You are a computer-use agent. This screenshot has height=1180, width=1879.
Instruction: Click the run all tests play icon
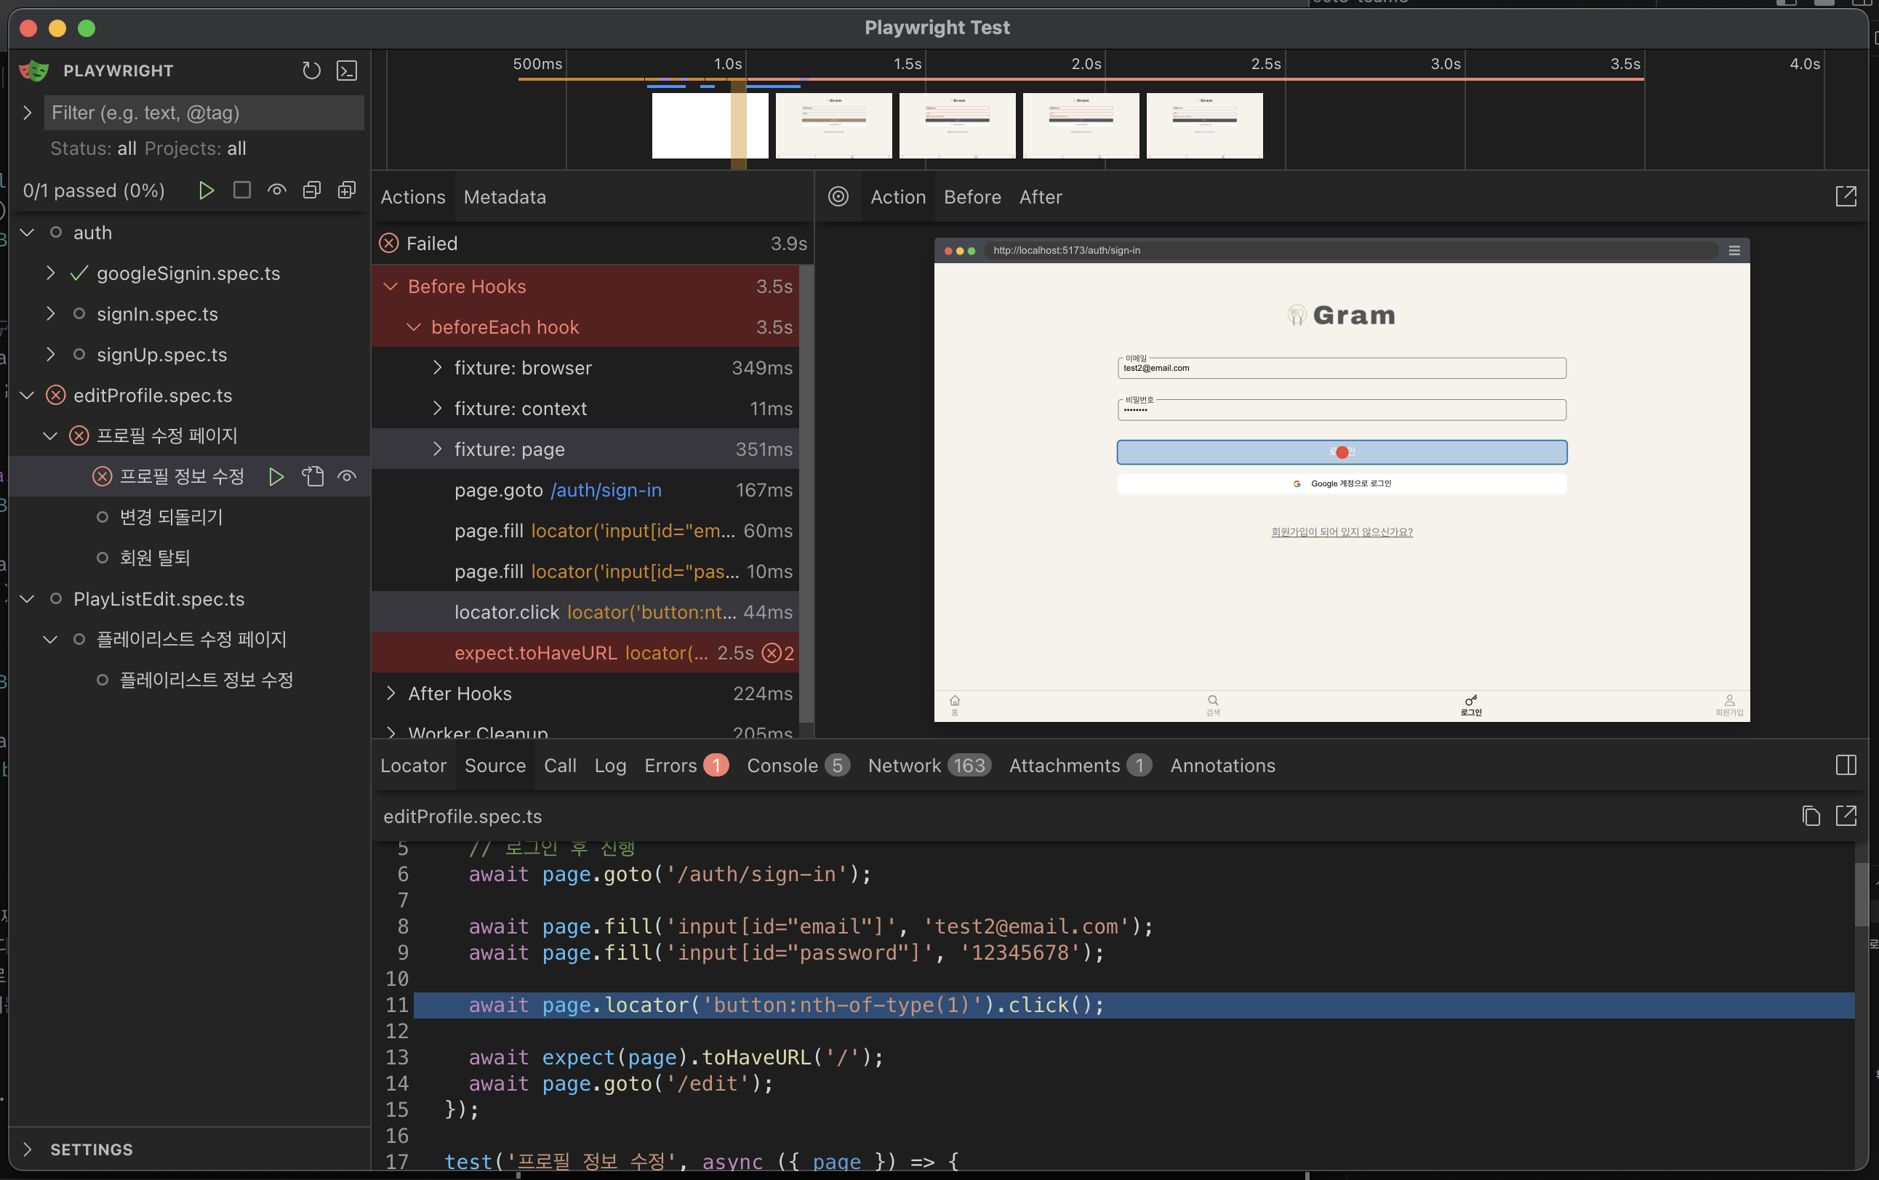206,190
